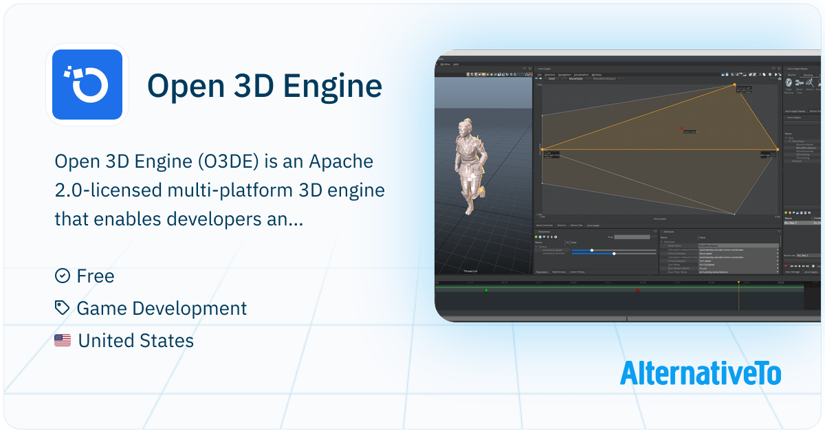Image resolution: width=825 pixels, height=433 pixels.
Task: Open the Visualization menu in Anim Graph
Action: (582, 74)
